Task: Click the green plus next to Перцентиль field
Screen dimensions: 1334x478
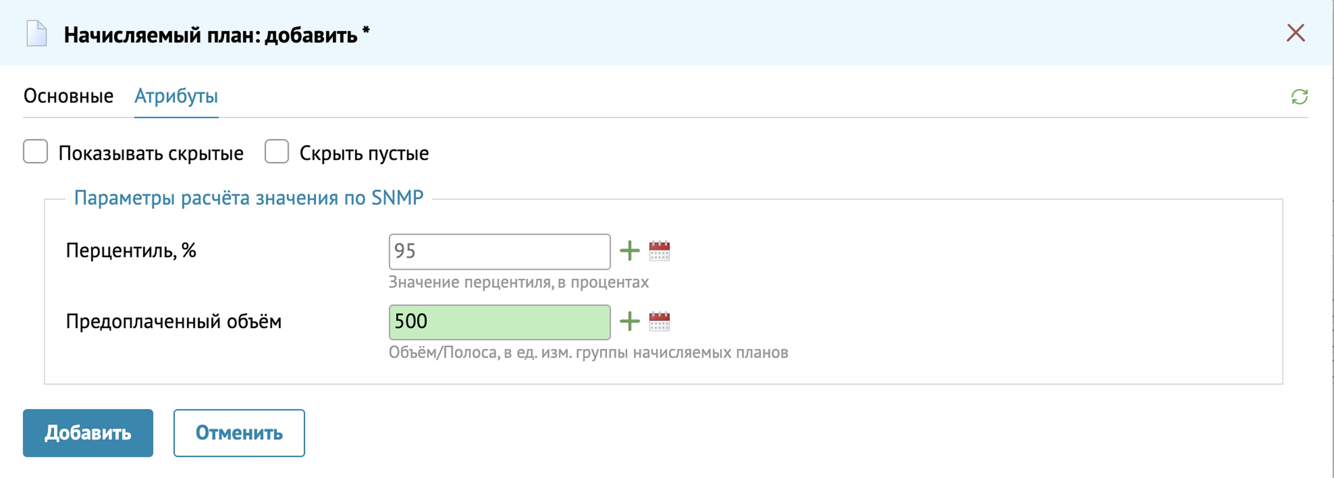Action: pyautogui.click(x=630, y=251)
